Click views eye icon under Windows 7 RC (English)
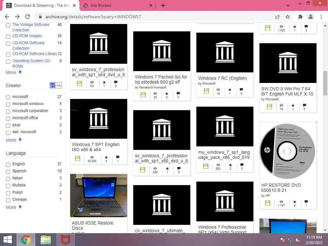Viewport: 328px width, 246px height. [218, 90]
